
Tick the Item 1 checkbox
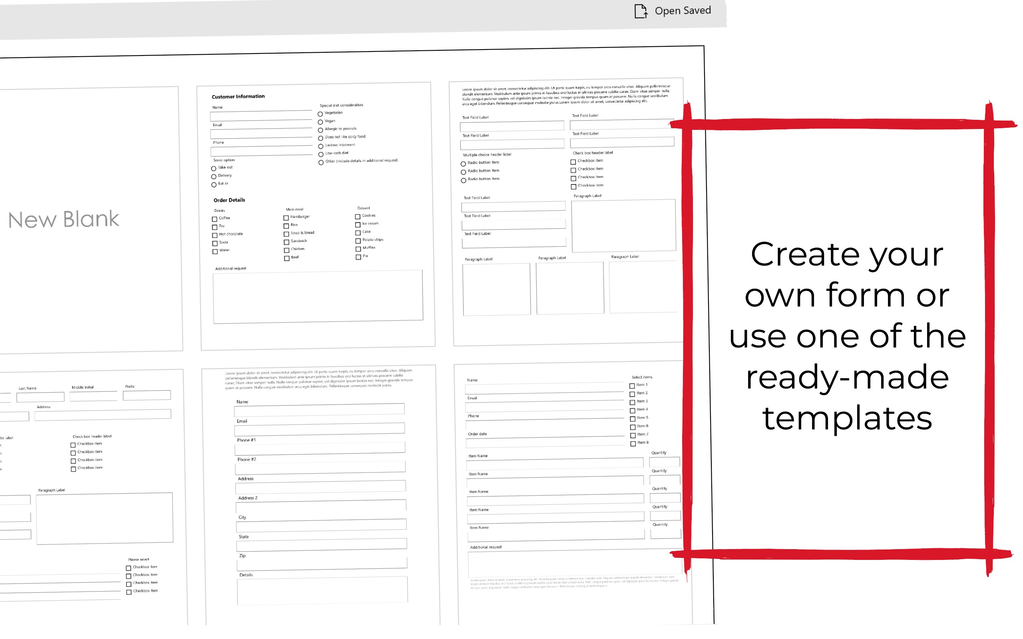tap(632, 386)
